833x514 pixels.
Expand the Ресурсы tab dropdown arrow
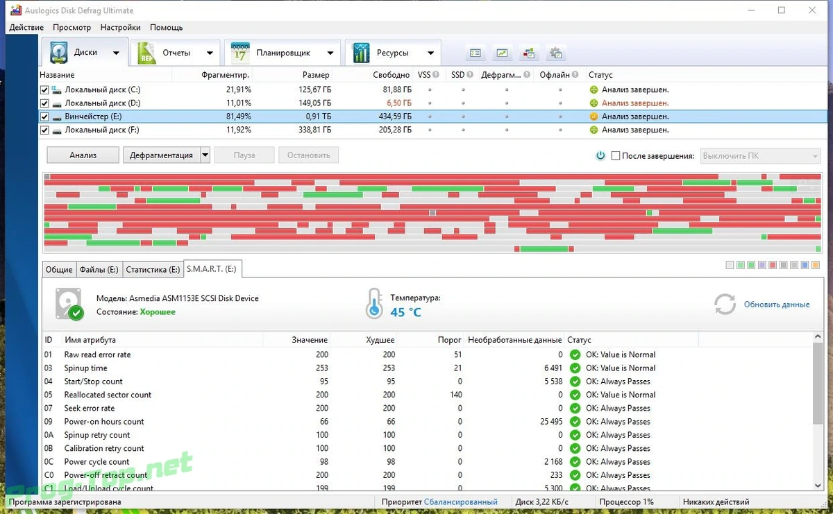click(430, 53)
